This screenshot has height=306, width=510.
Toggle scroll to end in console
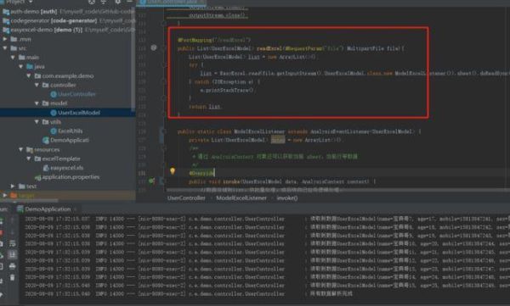[x=13, y=254]
